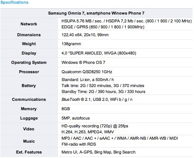Click the EDGE / GPRS frequency line
194x158 pixels.
click(x=103, y=27)
